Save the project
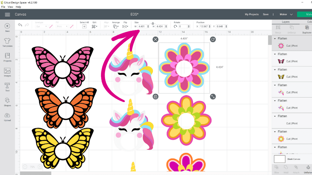 [x=266, y=14]
